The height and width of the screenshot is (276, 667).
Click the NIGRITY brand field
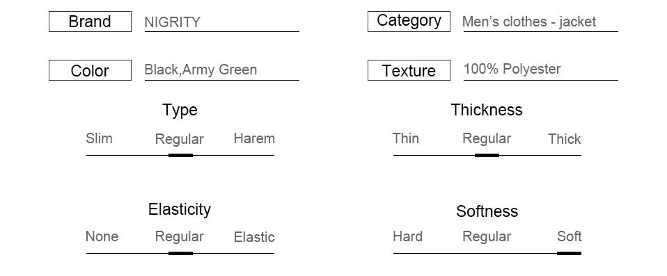point(221,22)
